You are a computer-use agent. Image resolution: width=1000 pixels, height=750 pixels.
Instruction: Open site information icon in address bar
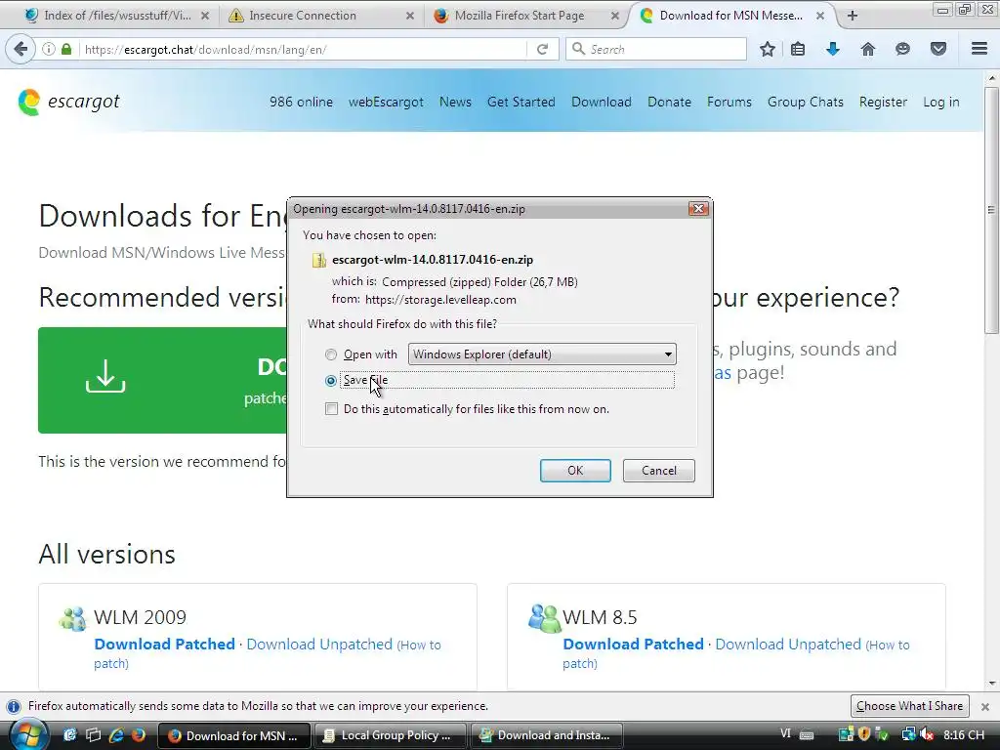coord(49,49)
